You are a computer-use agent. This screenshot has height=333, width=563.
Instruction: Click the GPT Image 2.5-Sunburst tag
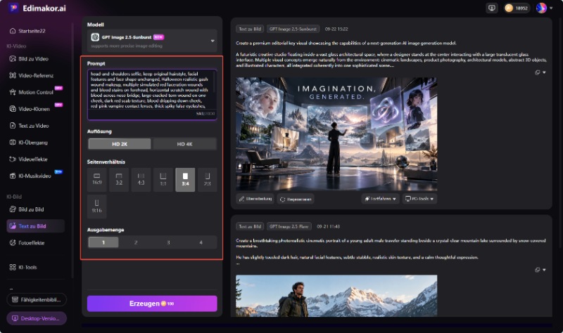coord(293,29)
